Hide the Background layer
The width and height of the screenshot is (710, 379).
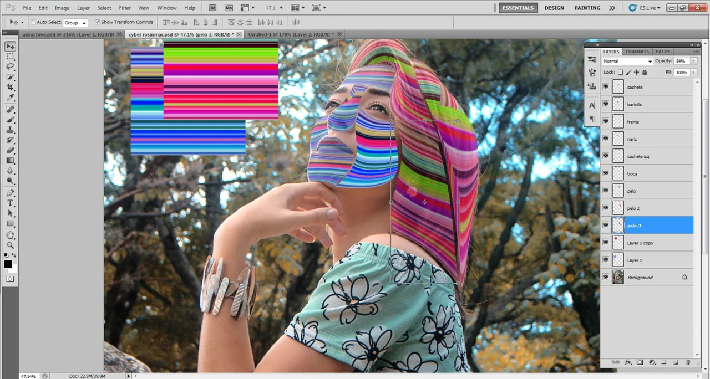[606, 277]
